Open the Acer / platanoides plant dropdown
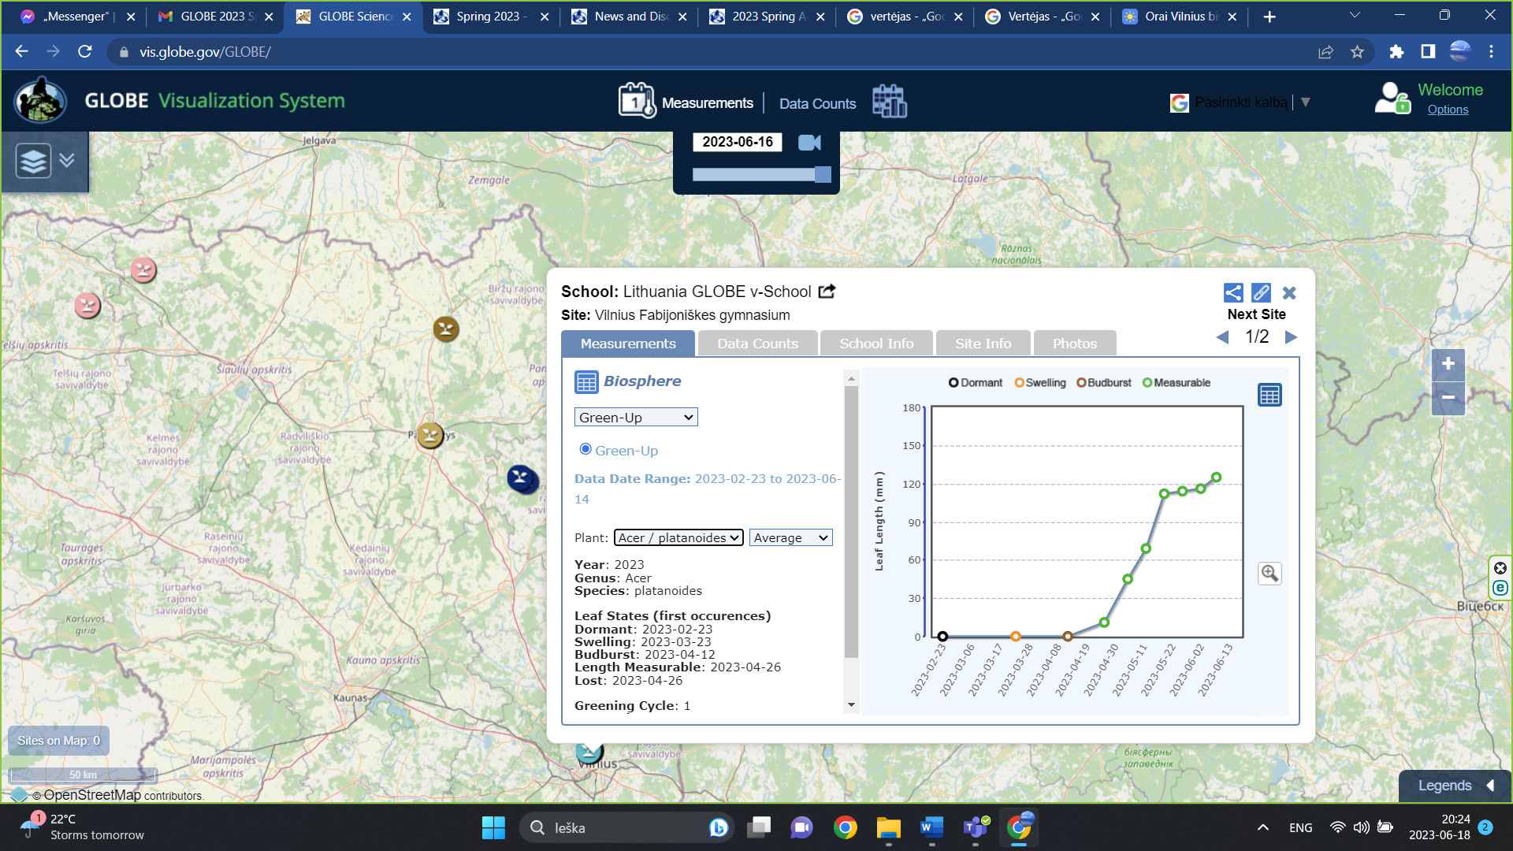Image resolution: width=1513 pixels, height=851 pixels. pos(678,538)
